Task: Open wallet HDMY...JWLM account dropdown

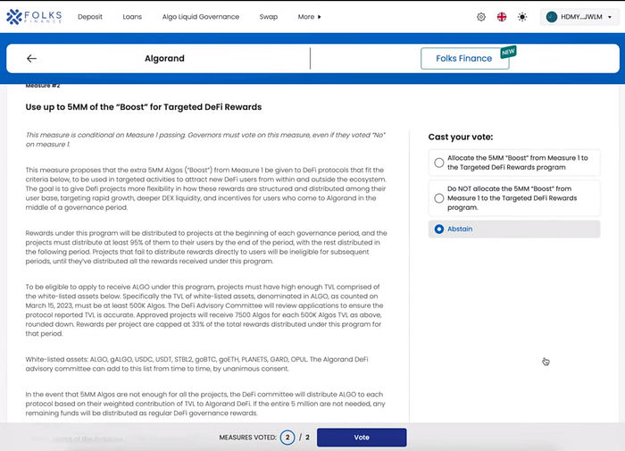Action: [579, 17]
